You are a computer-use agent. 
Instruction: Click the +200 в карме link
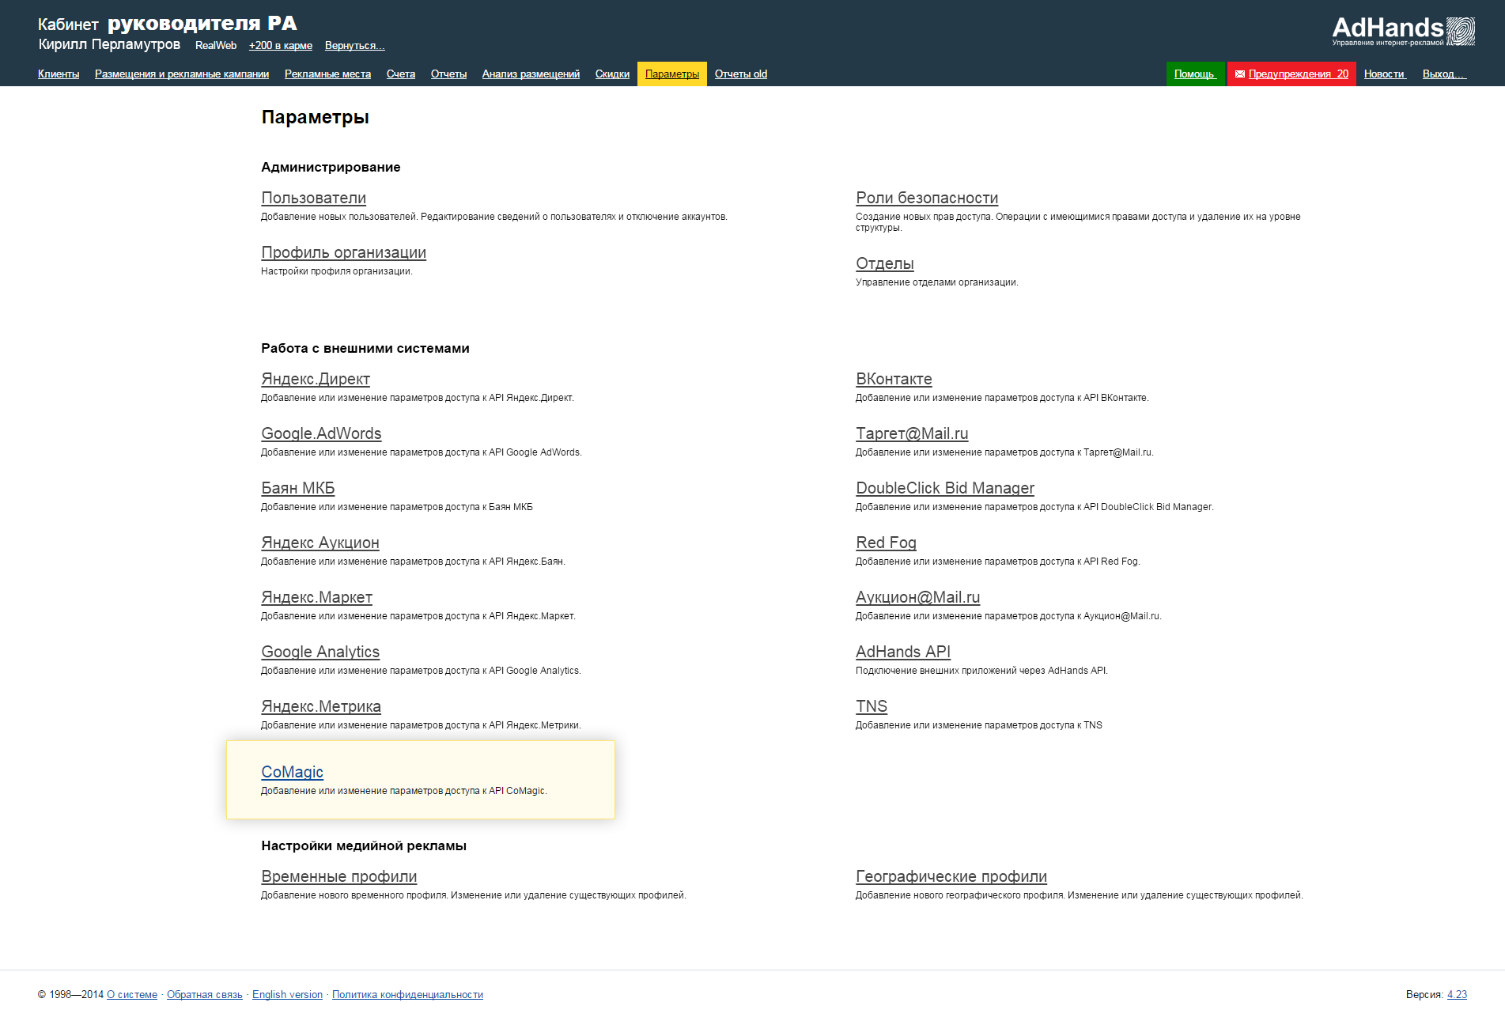coord(281,46)
